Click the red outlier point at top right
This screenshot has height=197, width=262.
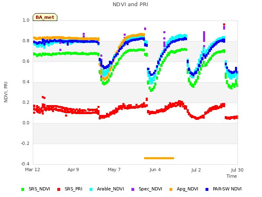coord(224,25)
